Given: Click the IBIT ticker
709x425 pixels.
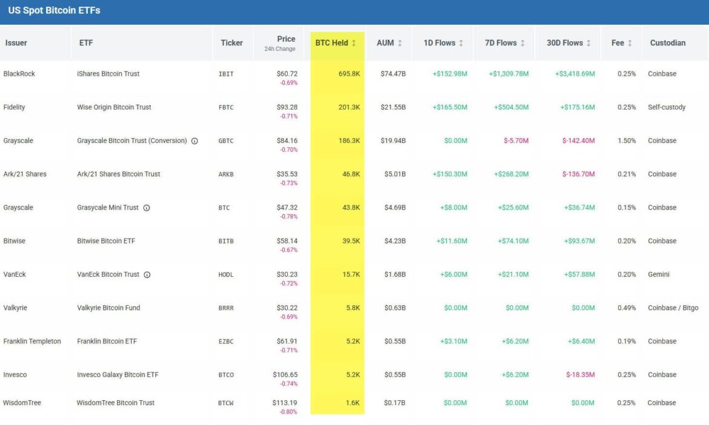Looking at the screenshot, I should pos(226,74).
